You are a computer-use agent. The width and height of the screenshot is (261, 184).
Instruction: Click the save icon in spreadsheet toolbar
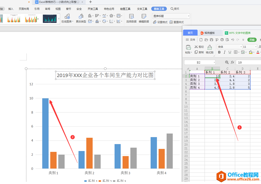[x=212, y=40]
